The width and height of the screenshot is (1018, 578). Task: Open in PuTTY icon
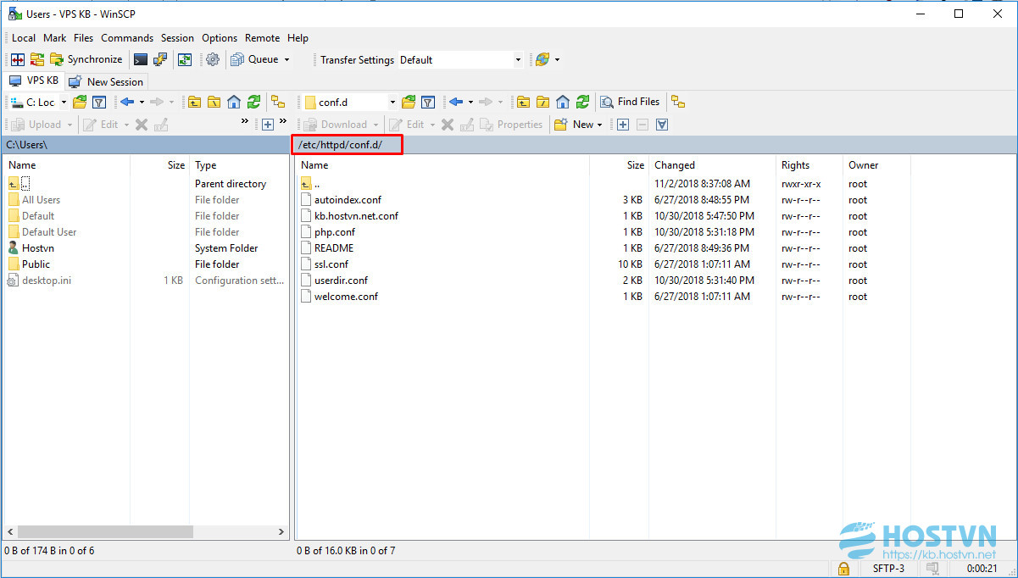point(159,59)
